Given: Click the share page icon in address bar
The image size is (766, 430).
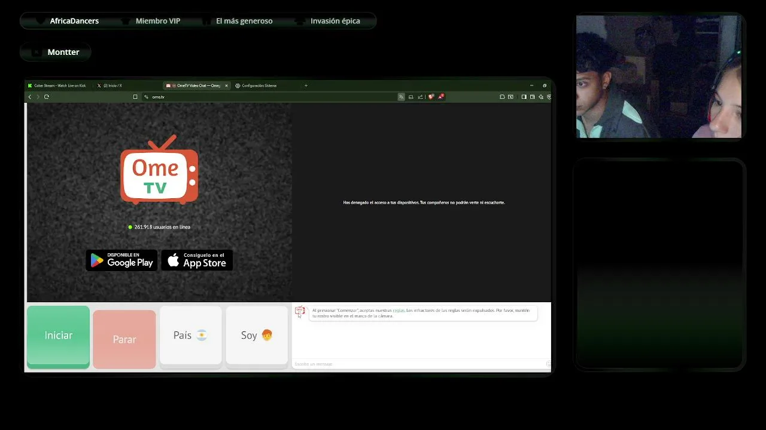Looking at the screenshot, I should [421, 97].
